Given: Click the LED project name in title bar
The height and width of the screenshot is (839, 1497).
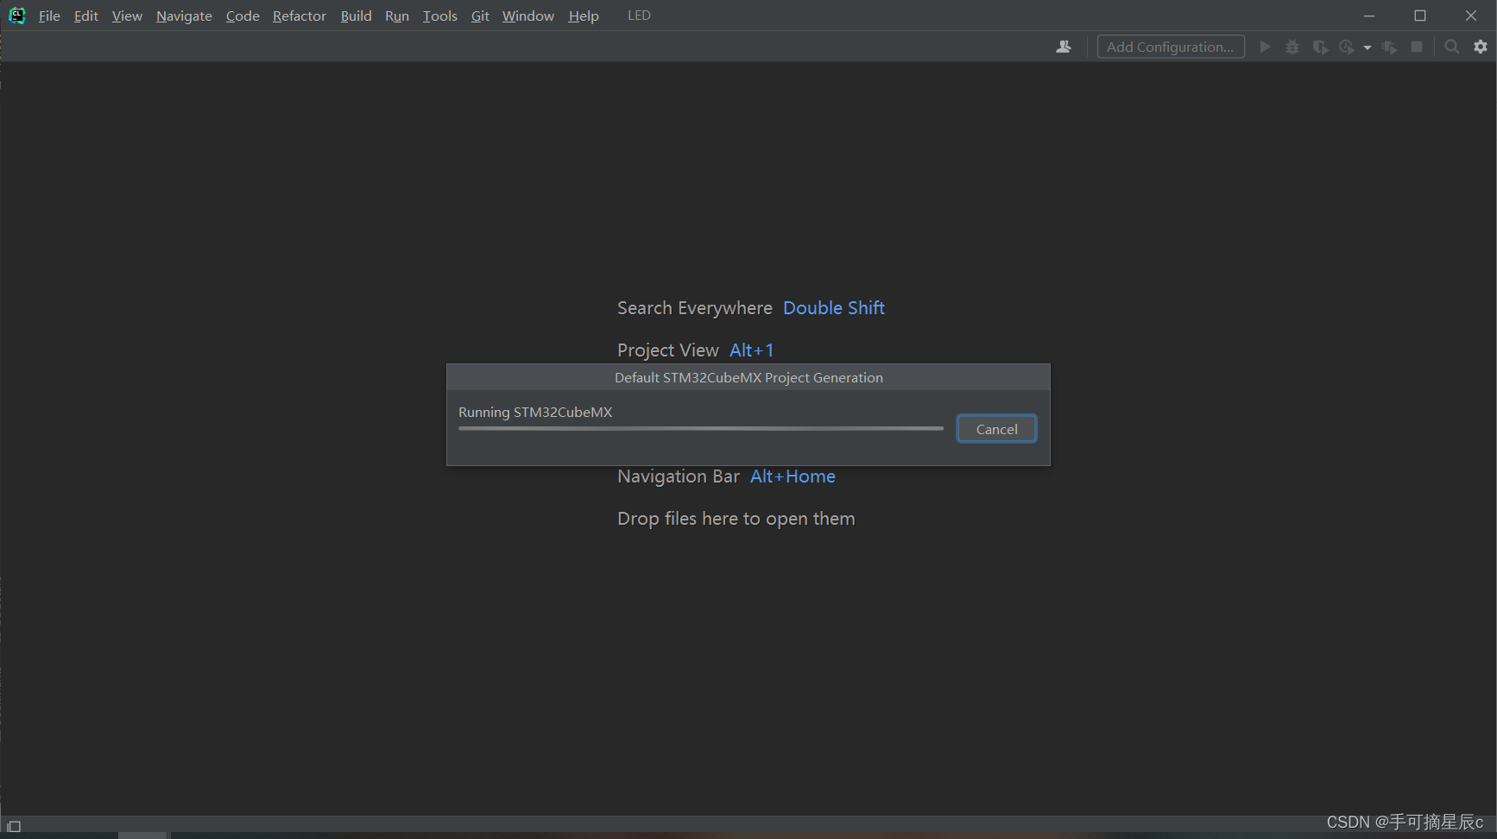Looking at the screenshot, I should coord(639,16).
